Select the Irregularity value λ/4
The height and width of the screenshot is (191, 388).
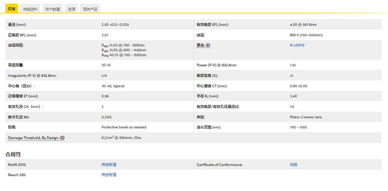coord(104,75)
